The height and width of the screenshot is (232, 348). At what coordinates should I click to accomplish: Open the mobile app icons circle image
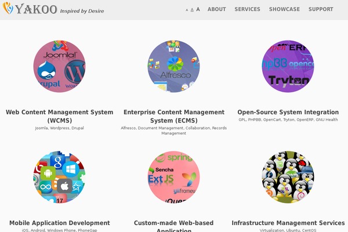[59, 177]
